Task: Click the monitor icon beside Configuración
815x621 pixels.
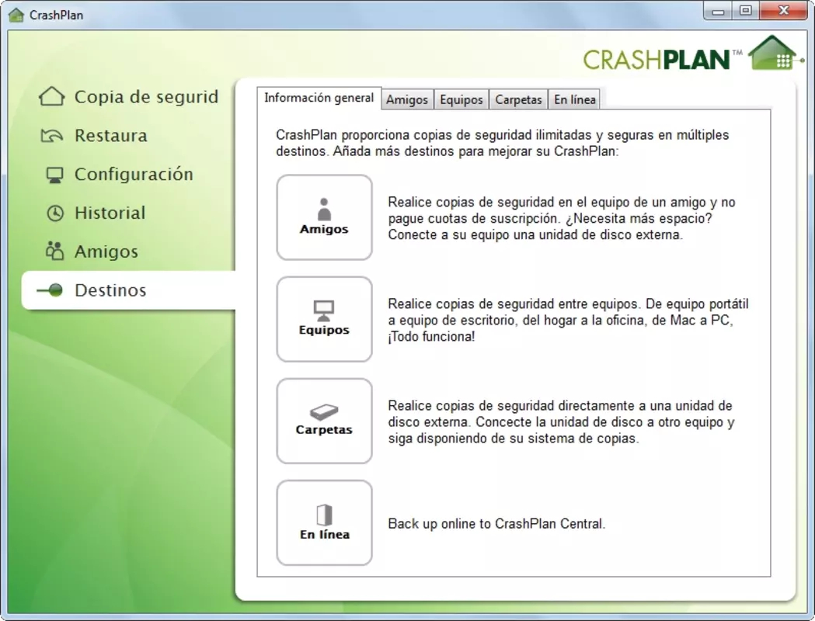Action: coord(54,175)
